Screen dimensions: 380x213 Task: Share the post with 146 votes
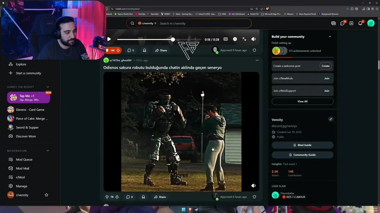point(161,50)
